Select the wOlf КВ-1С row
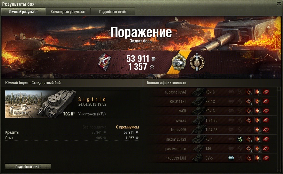 (x=213, y=111)
